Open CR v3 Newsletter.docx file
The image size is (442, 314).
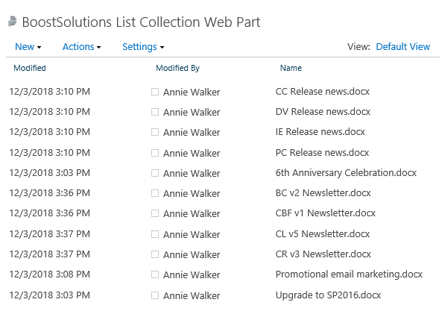click(323, 254)
